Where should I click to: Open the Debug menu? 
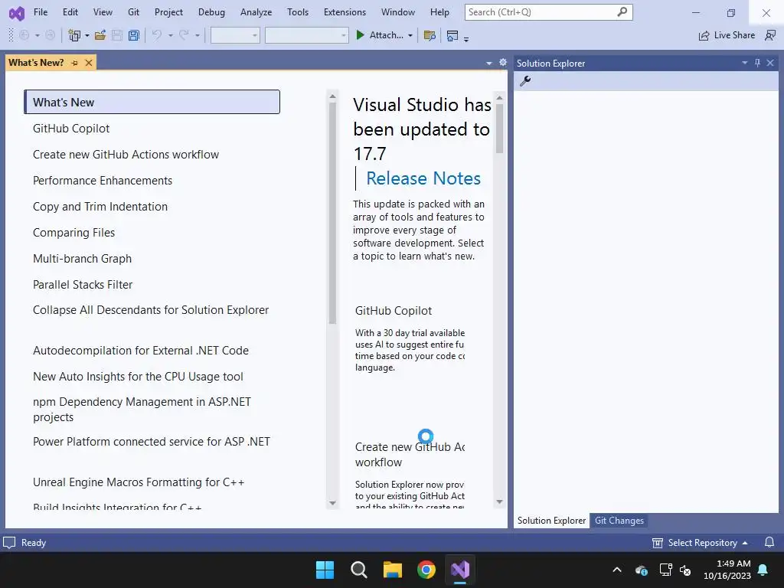pyautogui.click(x=211, y=12)
